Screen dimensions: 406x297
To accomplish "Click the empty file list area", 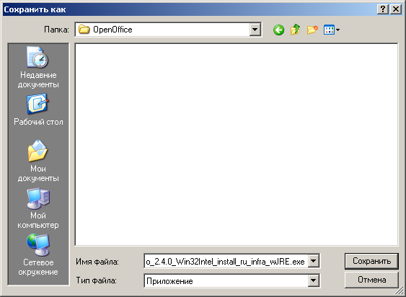I will click(x=237, y=144).
